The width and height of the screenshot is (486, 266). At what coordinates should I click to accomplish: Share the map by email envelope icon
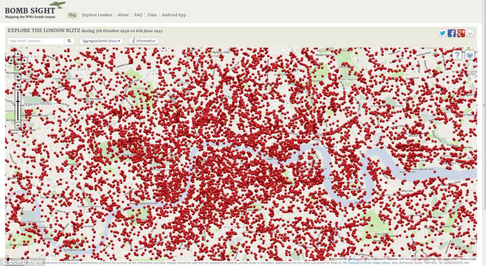[x=470, y=33]
